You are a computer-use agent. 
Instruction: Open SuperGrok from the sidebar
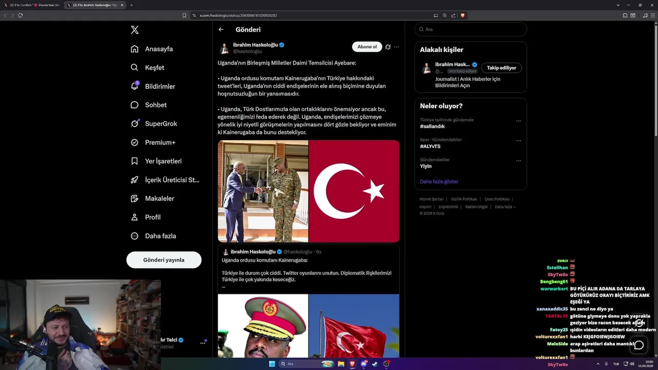[154, 123]
